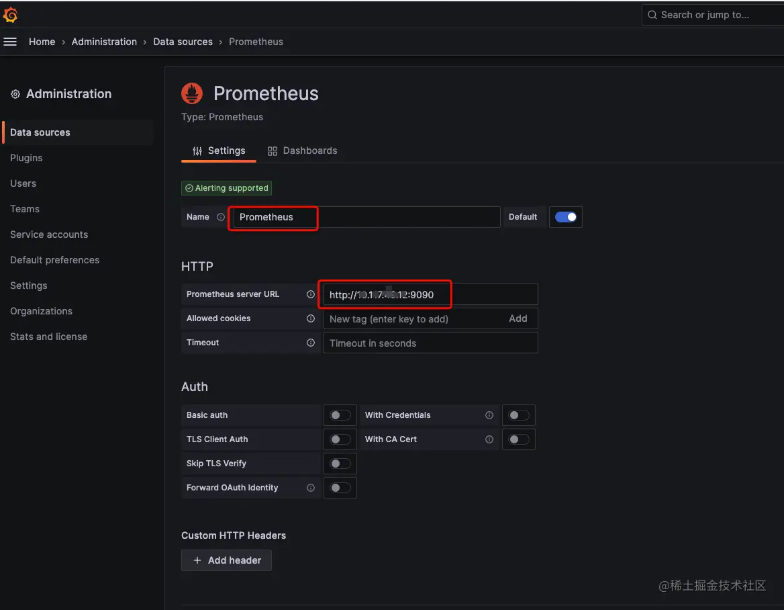Click the search magnifier icon

(x=652, y=15)
